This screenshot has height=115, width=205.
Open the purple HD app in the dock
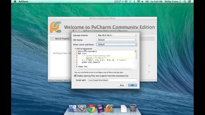(x=100, y=108)
